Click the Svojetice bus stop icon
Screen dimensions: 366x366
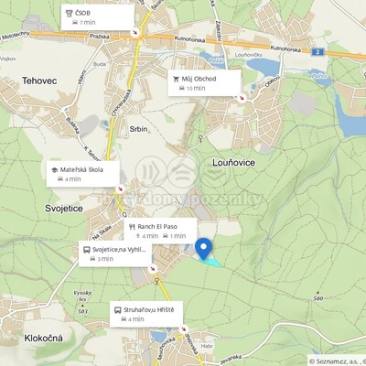point(87,250)
